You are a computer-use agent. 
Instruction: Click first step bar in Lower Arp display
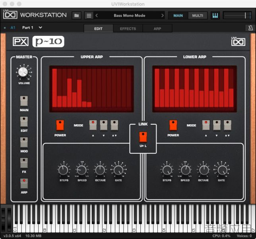157,88
